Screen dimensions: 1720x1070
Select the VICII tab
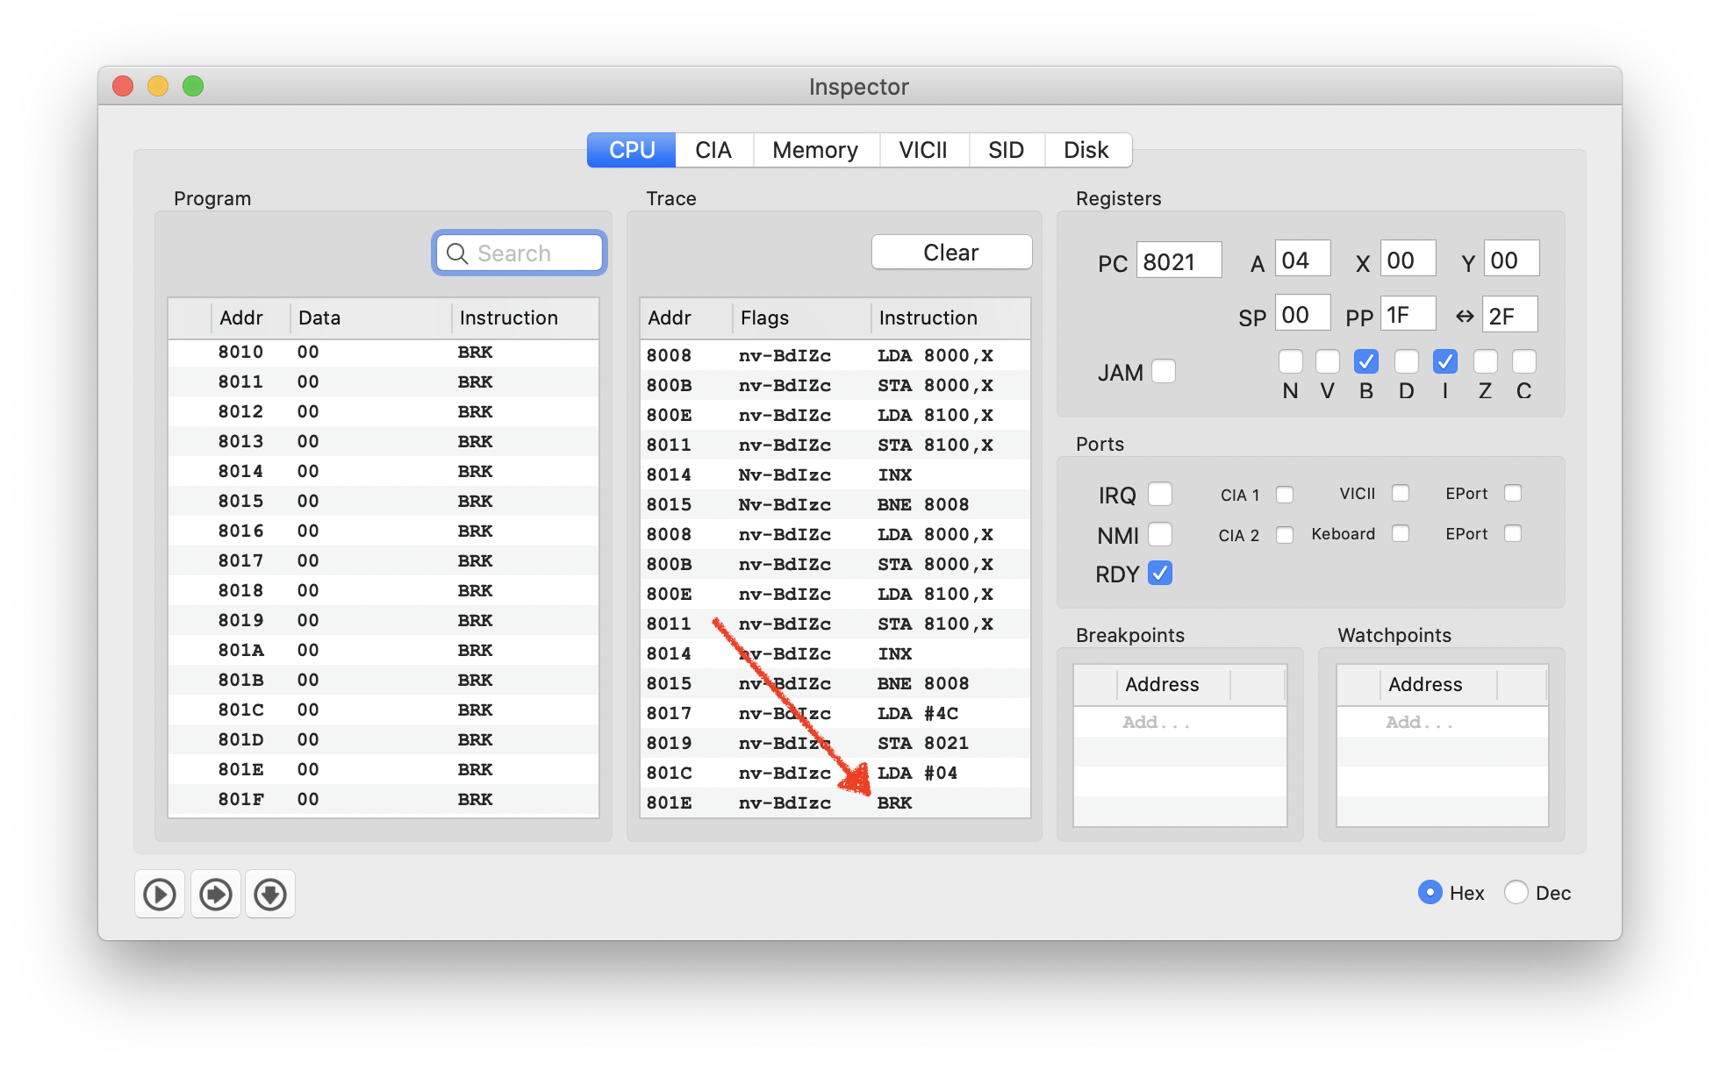(x=923, y=150)
